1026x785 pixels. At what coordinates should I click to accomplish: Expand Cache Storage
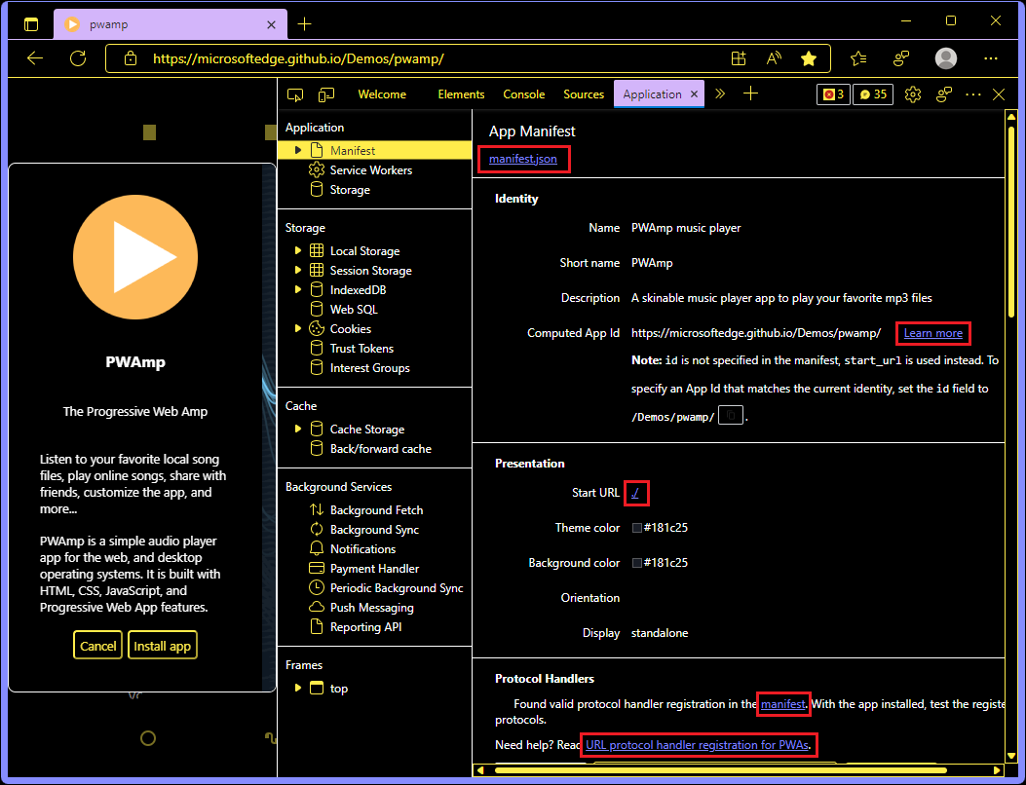[298, 430]
